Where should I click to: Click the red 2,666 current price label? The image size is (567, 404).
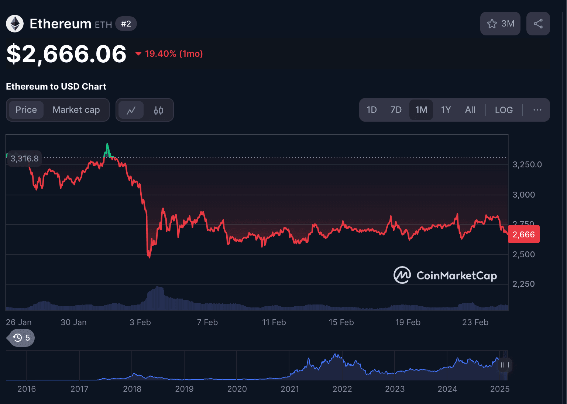pyautogui.click(x=523, y=234)
